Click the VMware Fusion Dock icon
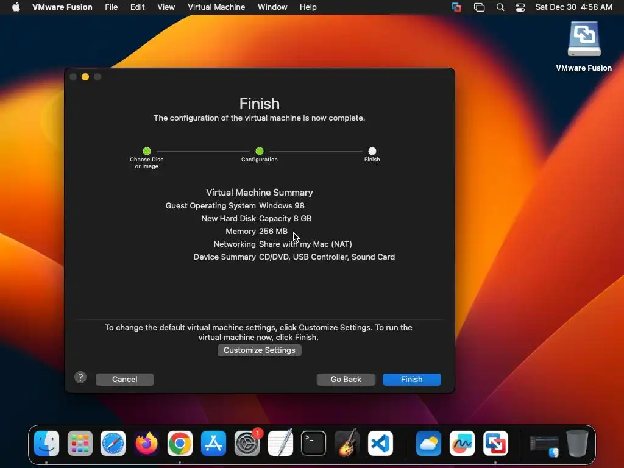624x468 pixels. coord(495,443)
